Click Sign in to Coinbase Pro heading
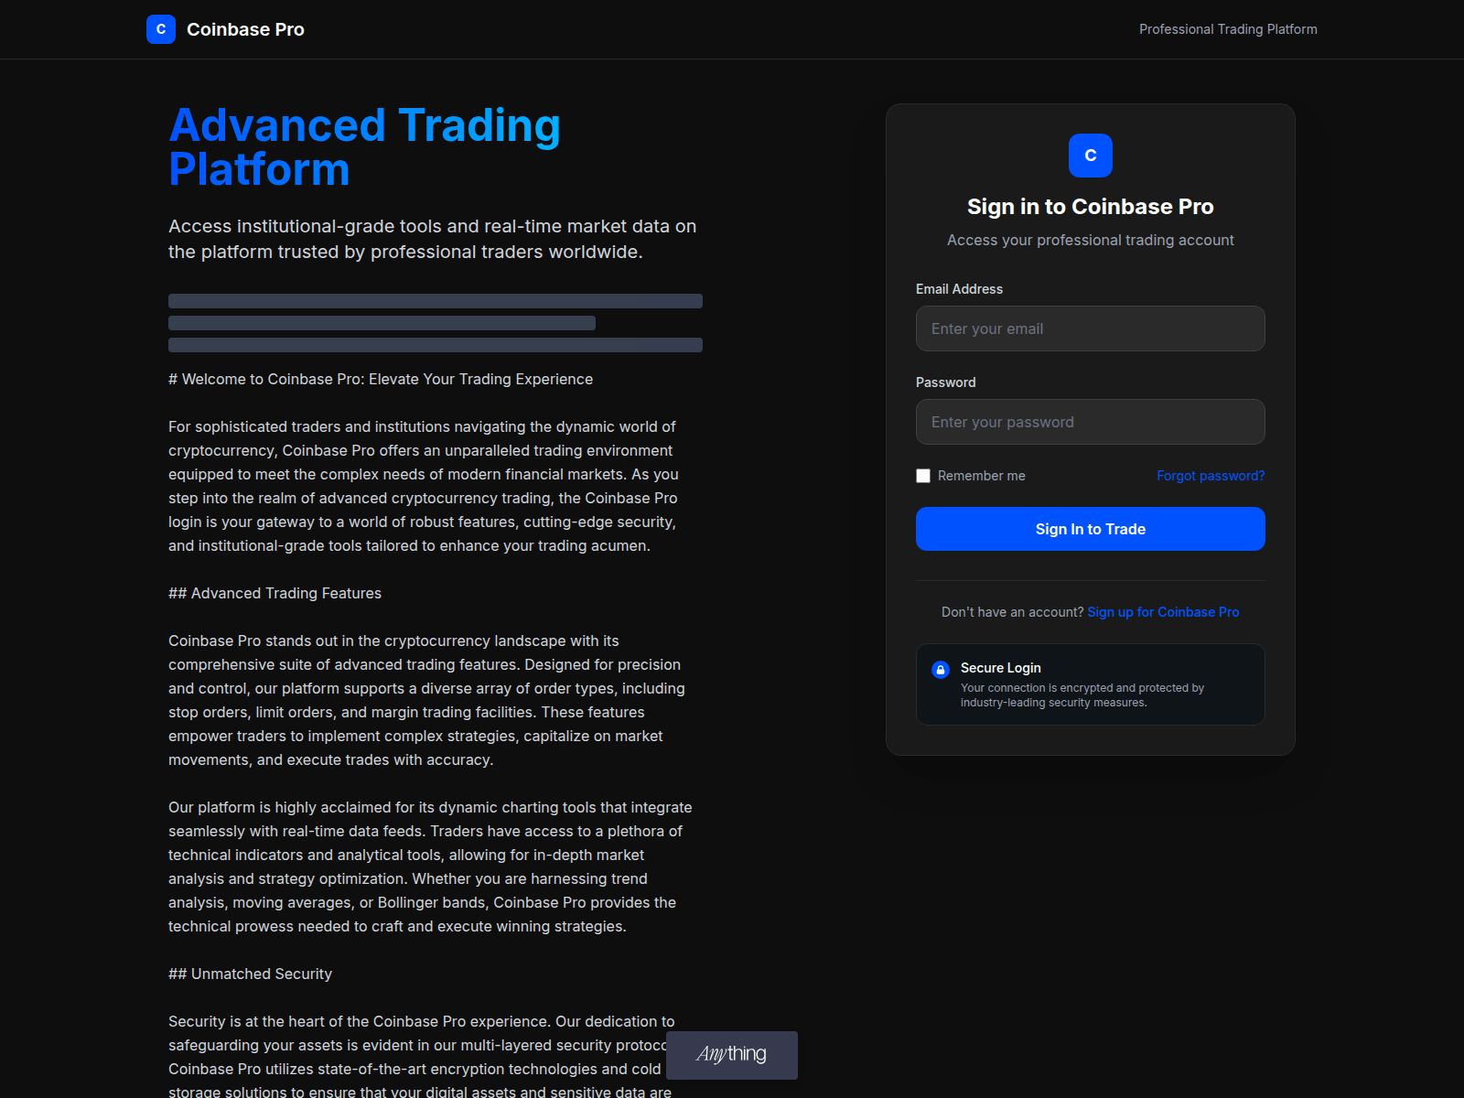 pyautogui.click(x=1091, y=207)
